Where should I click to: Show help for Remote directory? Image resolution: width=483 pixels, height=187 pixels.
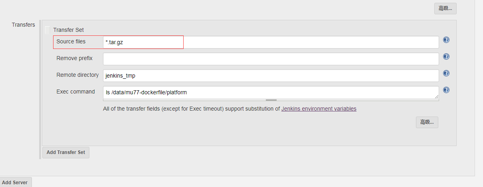click(446, 73)
